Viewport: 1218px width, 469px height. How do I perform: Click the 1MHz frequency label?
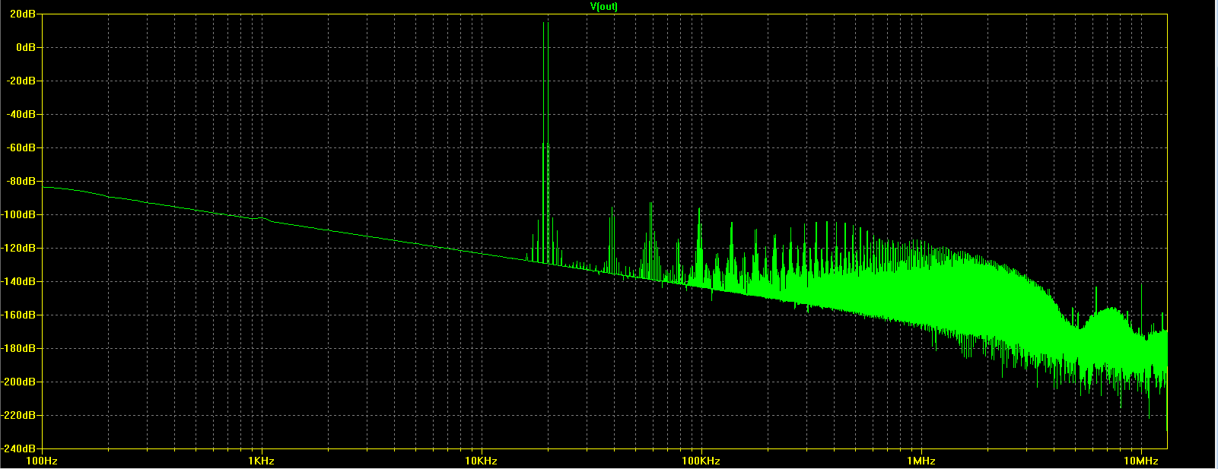(921, 461)
